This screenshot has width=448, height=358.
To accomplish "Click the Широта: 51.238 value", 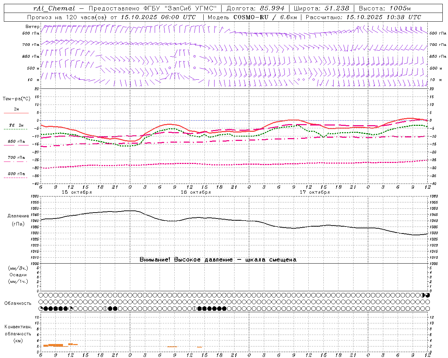I will point(321,8).
